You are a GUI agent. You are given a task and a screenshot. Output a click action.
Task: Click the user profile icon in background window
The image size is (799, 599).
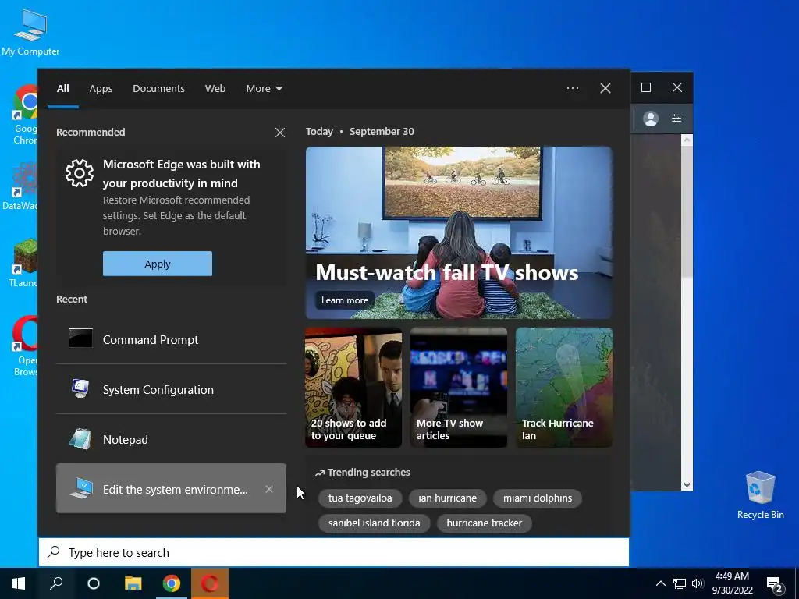click(650, 119)
